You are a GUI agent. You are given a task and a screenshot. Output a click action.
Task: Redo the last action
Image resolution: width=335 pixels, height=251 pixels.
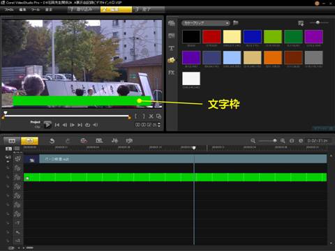(68, 141)
